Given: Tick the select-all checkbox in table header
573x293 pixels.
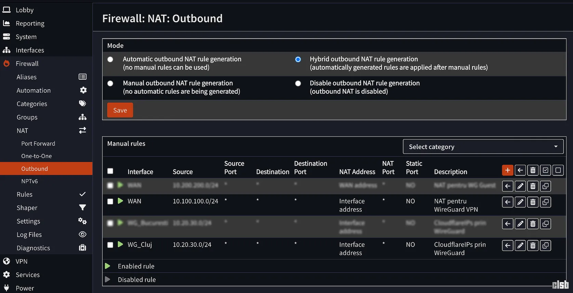Looking at the screenshot, I should pyautogui.click(x=110, y=171).
